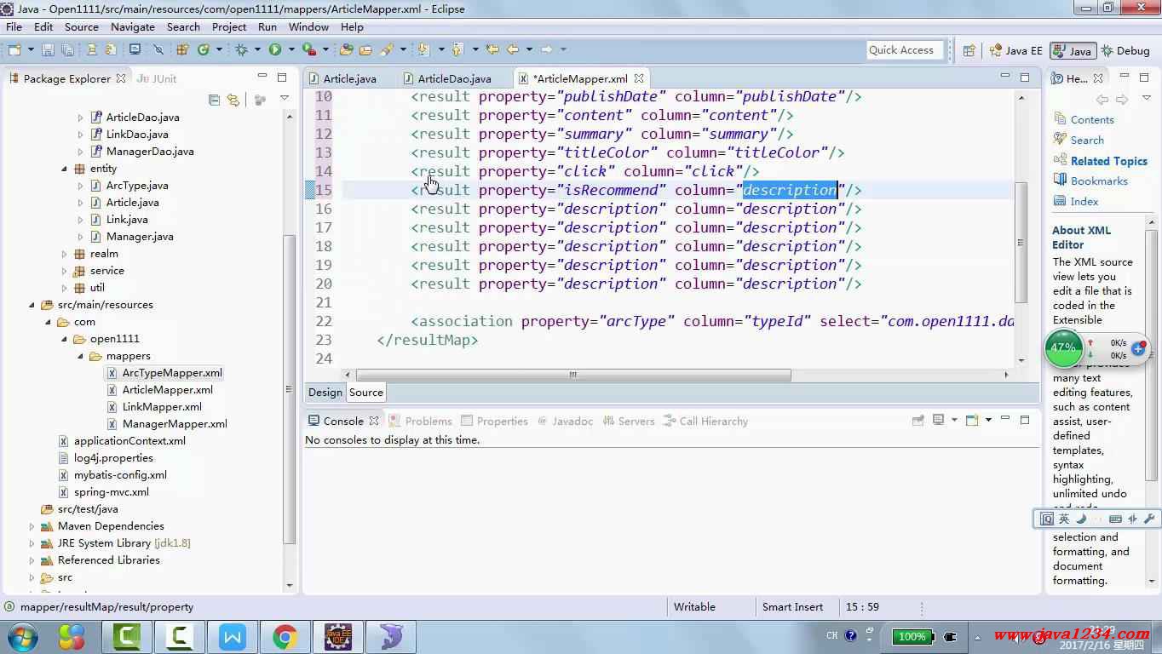Click the Pin Console icon

coord(918,420)
